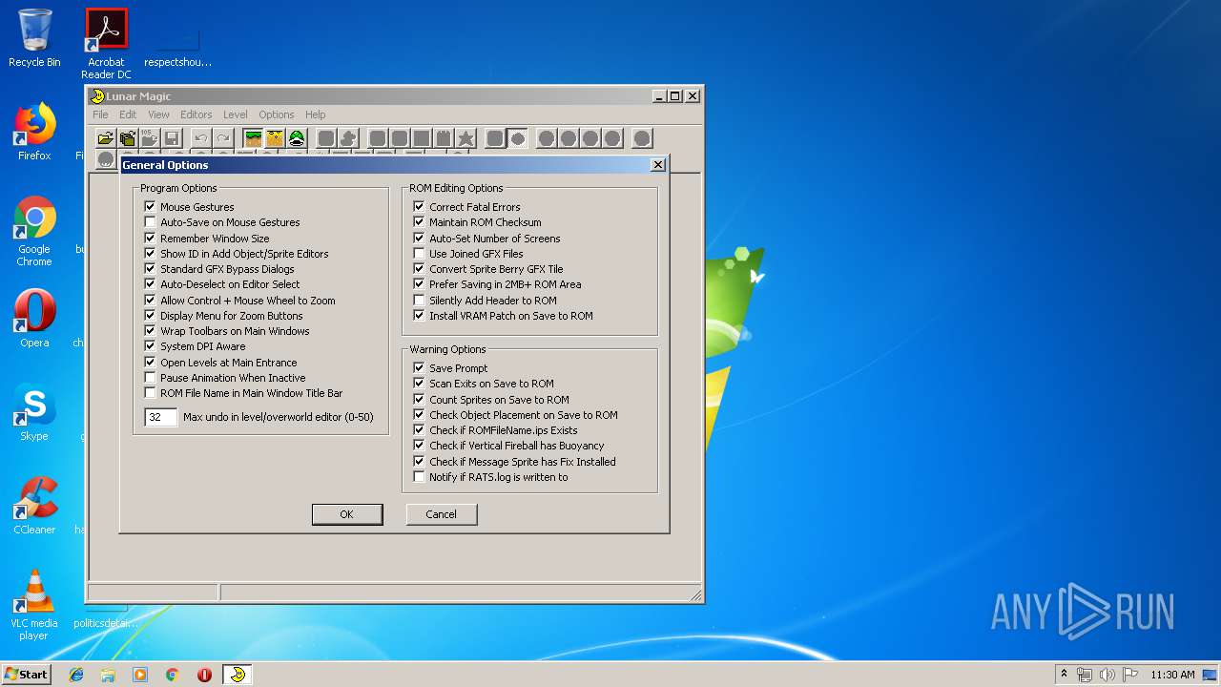Open the respectshou... desktop file
This screenshot has width=1221, height=687.
click(177, 46)
